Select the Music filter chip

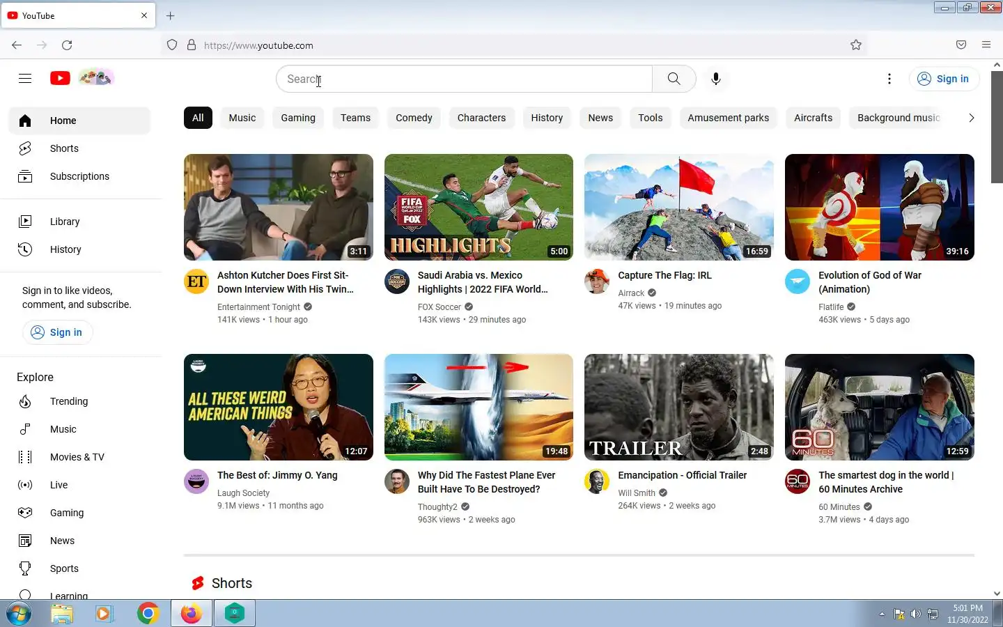(242, 118)
